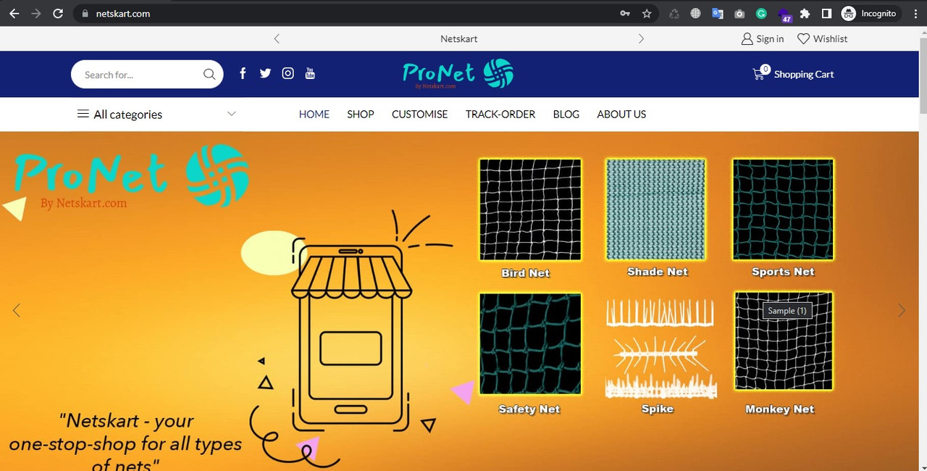The height and width of the screenshot is (471, 927).
Task: Click the Monkey Net label
Action: coord(780,409)
